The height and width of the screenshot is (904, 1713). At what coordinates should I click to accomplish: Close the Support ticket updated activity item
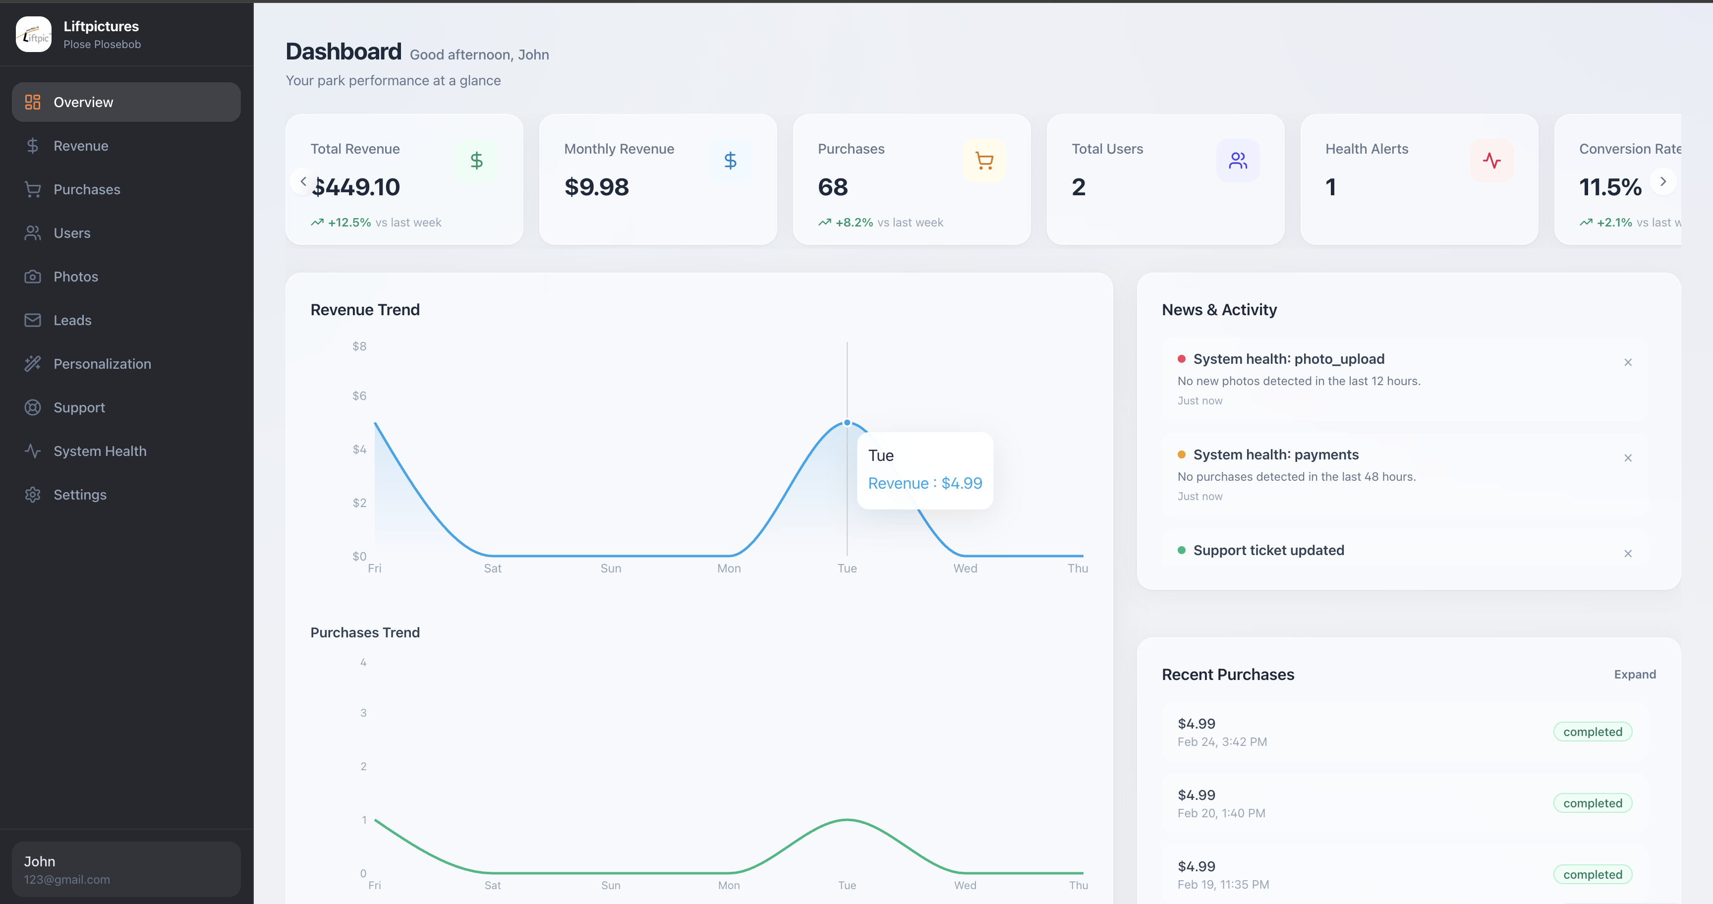1629,553
